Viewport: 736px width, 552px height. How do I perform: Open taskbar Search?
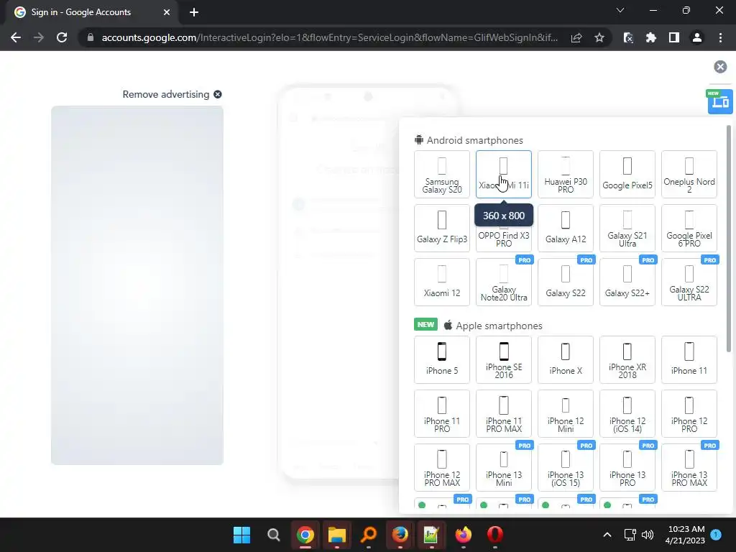pos(274,535)
